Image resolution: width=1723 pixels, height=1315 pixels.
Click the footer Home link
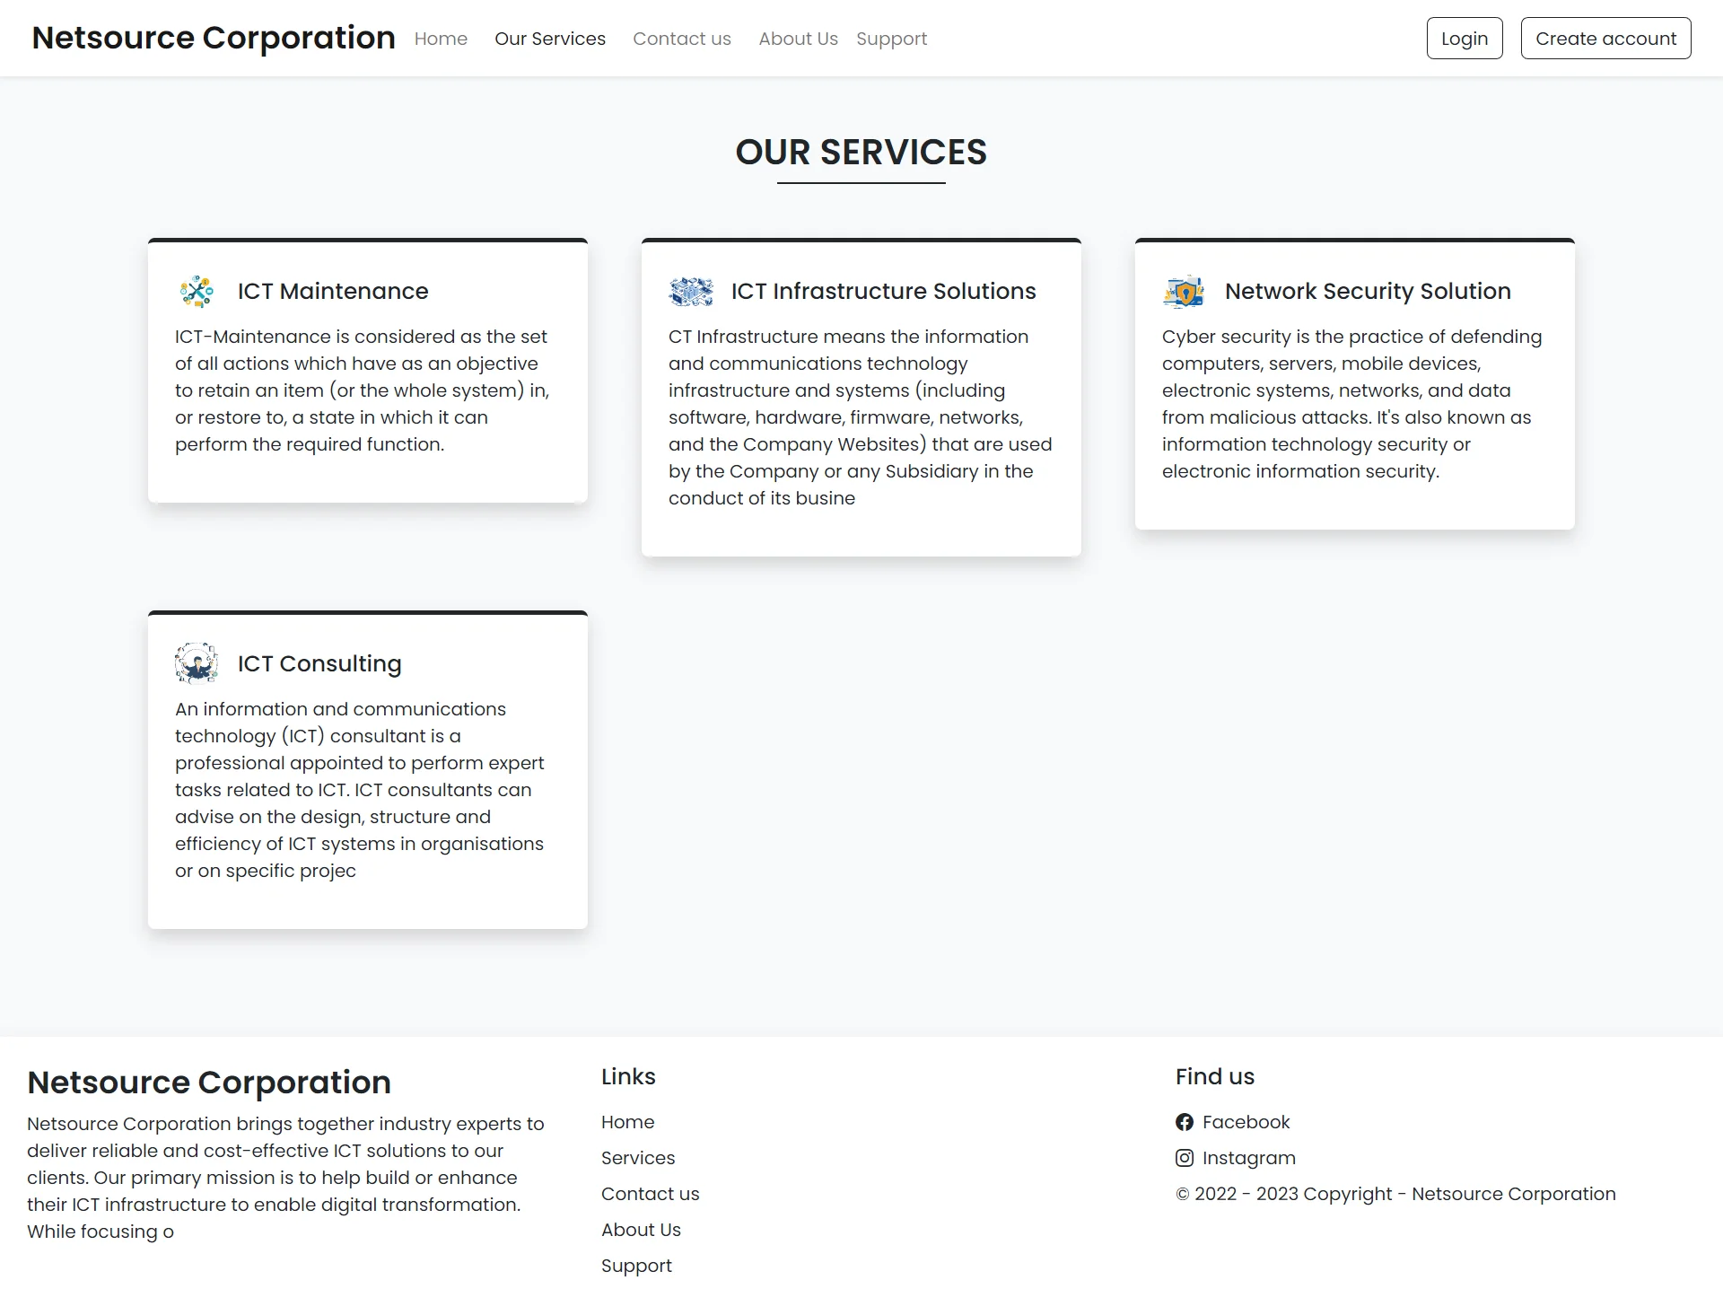tap(627, 1122)
